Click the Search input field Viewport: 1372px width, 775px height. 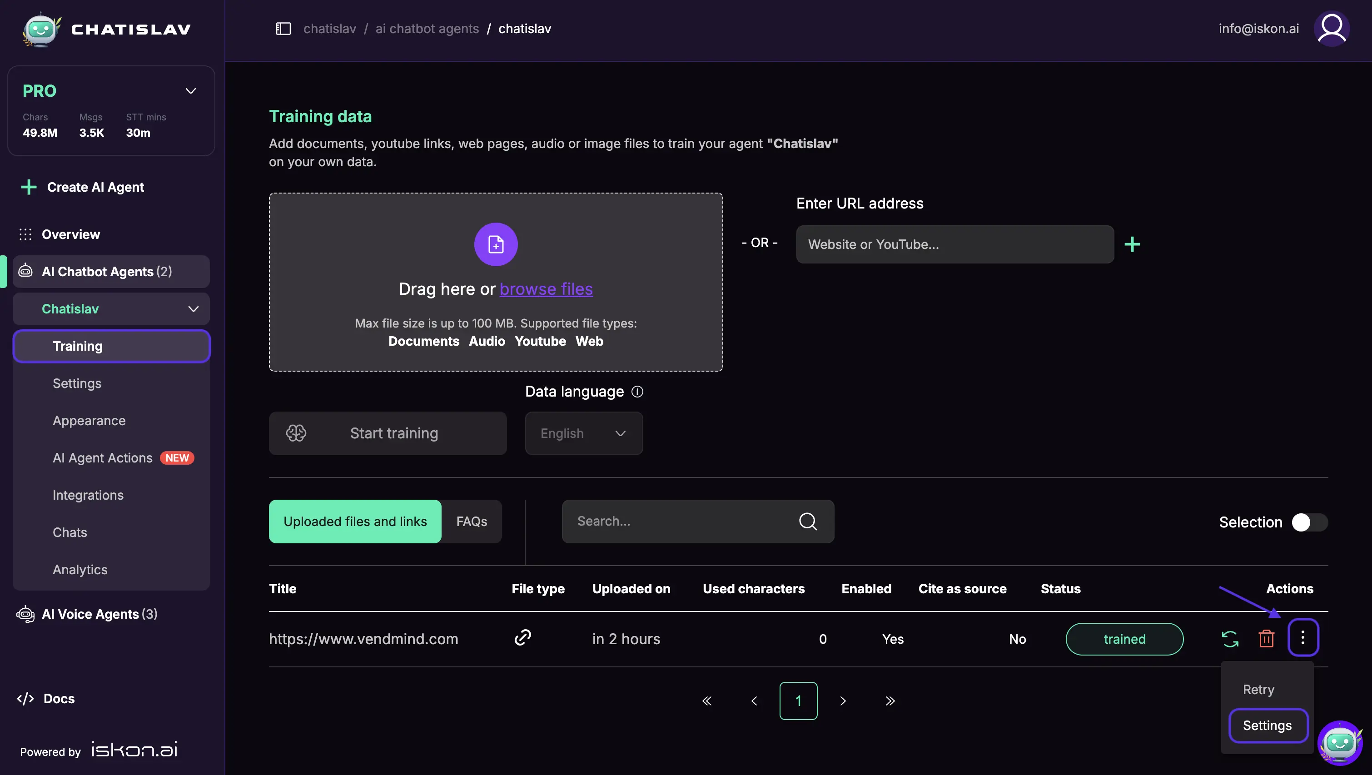pos(698,522)
